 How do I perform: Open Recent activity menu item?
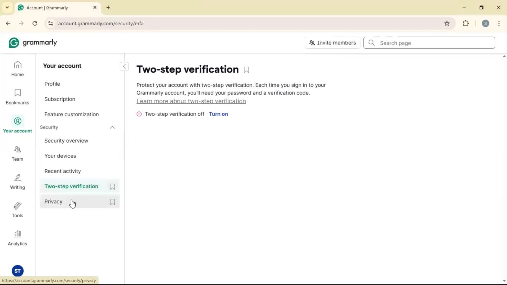[x=63, y=171]
